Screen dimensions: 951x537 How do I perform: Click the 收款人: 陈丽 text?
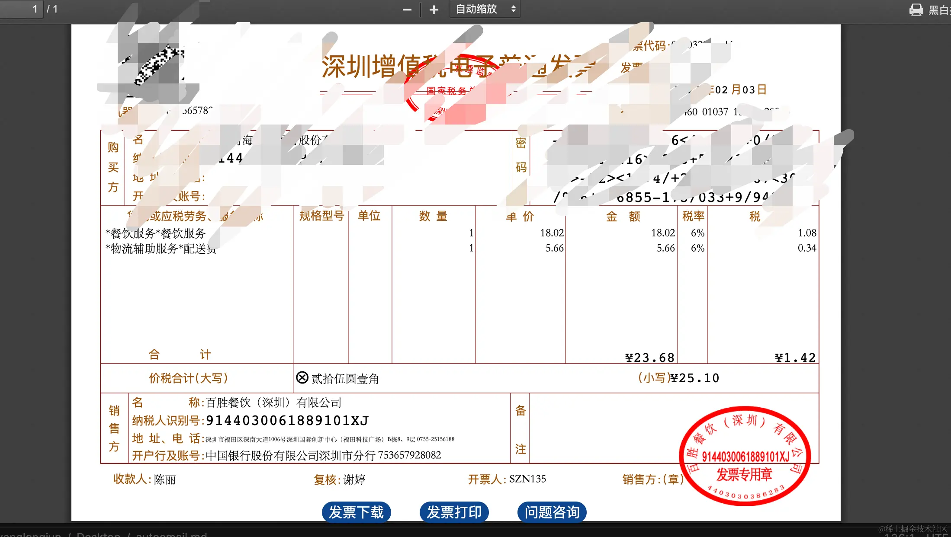point(145,479)
